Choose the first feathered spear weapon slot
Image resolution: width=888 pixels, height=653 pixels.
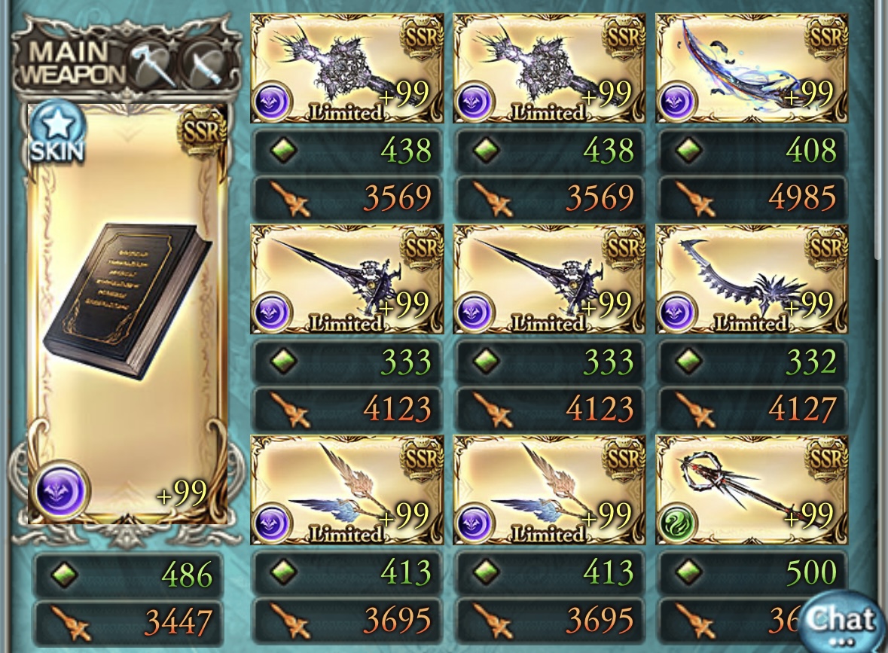pyautogui.click(x=346, y=490)
